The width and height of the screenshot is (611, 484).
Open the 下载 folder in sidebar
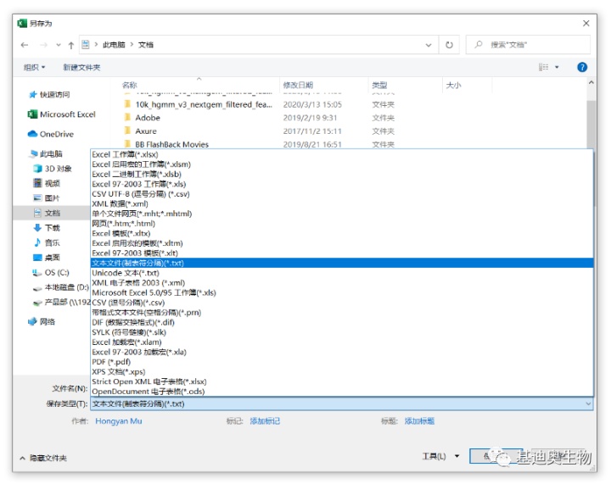coord(47,228)
